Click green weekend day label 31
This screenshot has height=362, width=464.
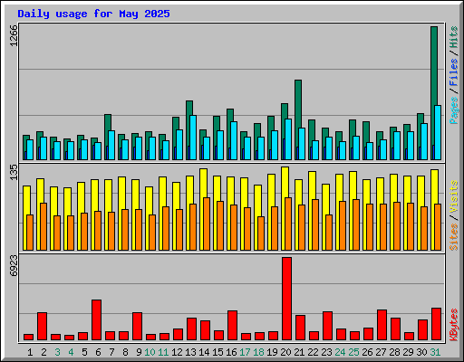coord(435,352)
